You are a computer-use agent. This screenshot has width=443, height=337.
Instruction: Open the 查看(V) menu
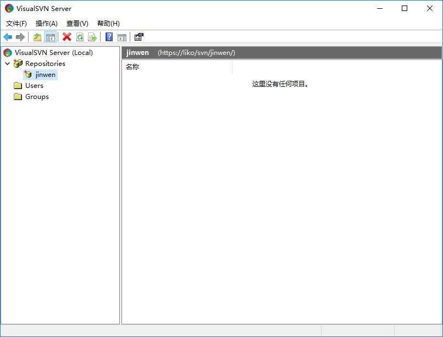pos(77,24)
